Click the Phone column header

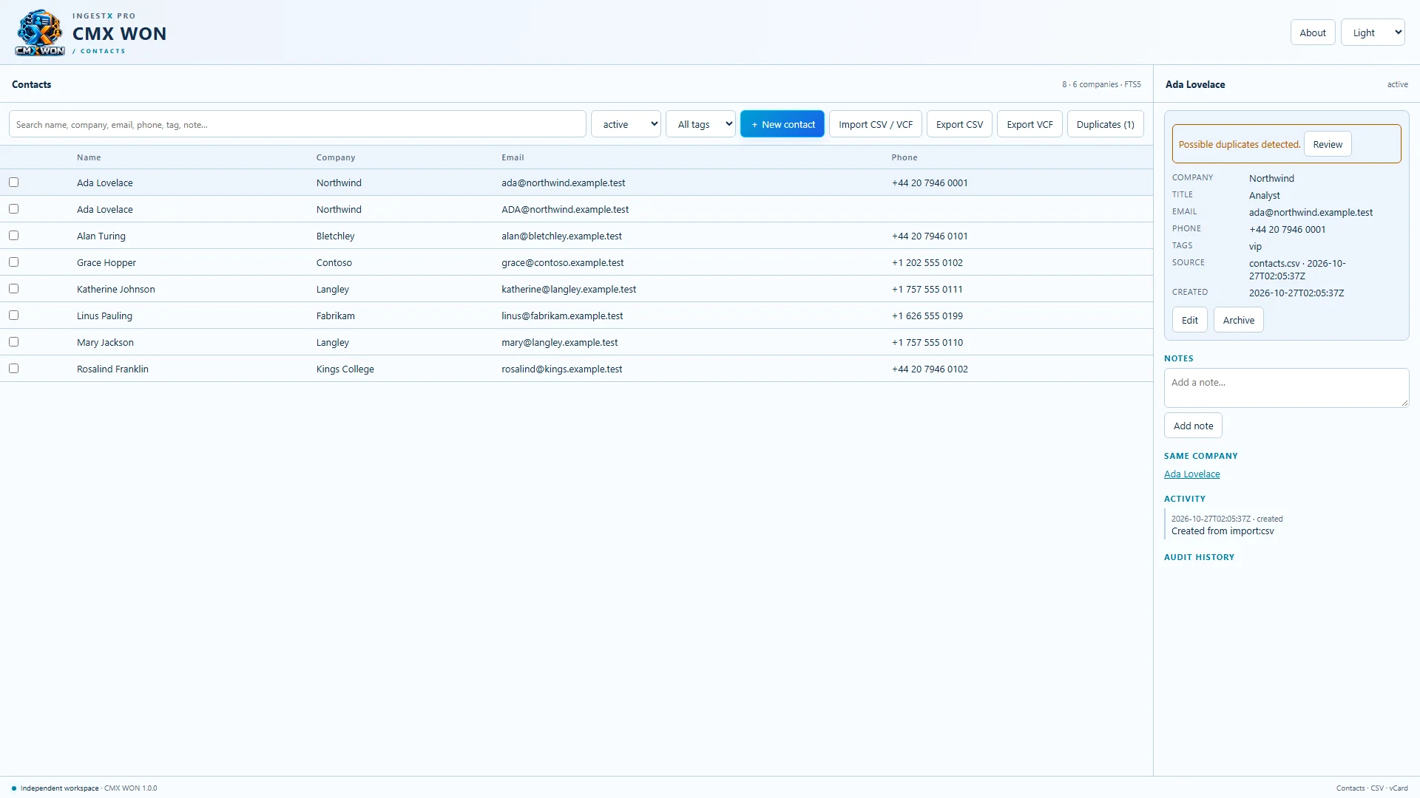905,157
